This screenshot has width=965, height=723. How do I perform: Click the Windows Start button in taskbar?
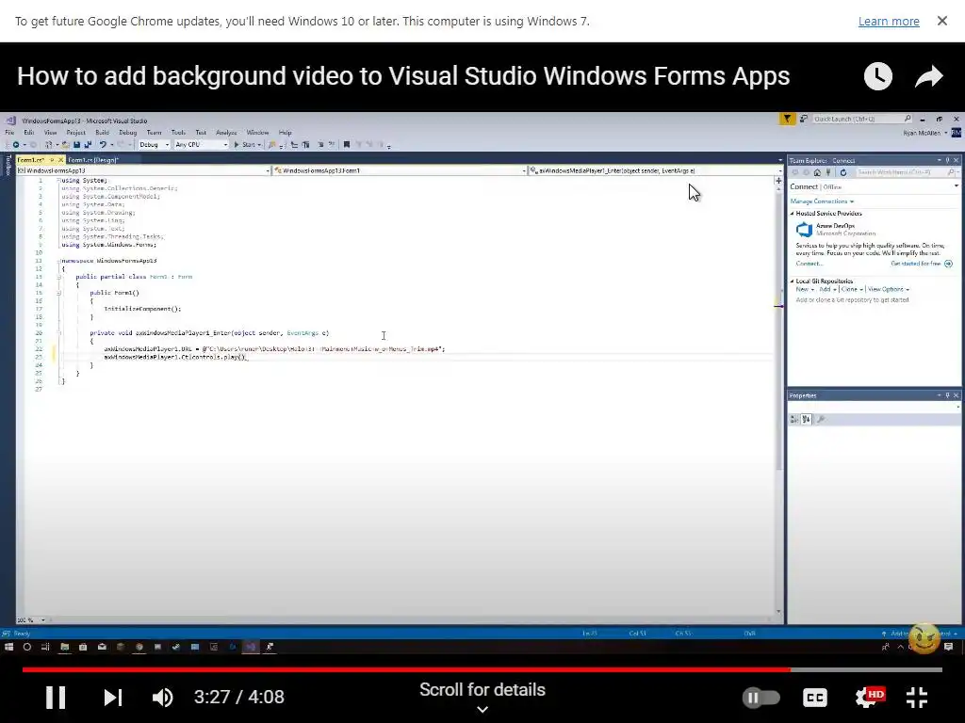click(8, 647)
